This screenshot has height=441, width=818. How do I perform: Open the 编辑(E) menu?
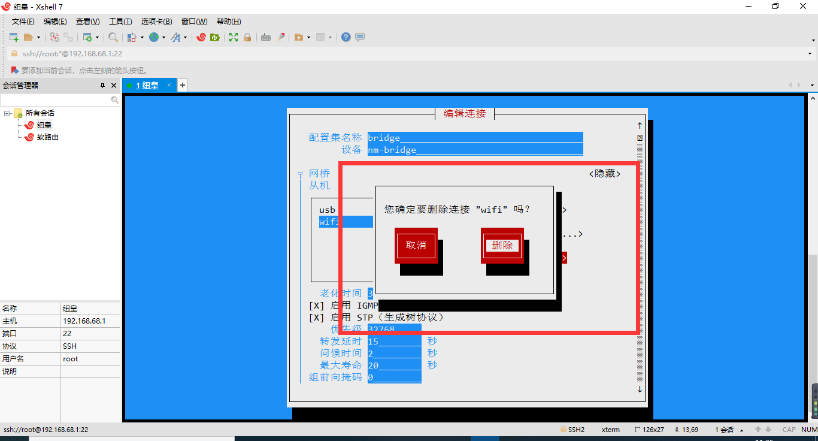pos(55,22)
